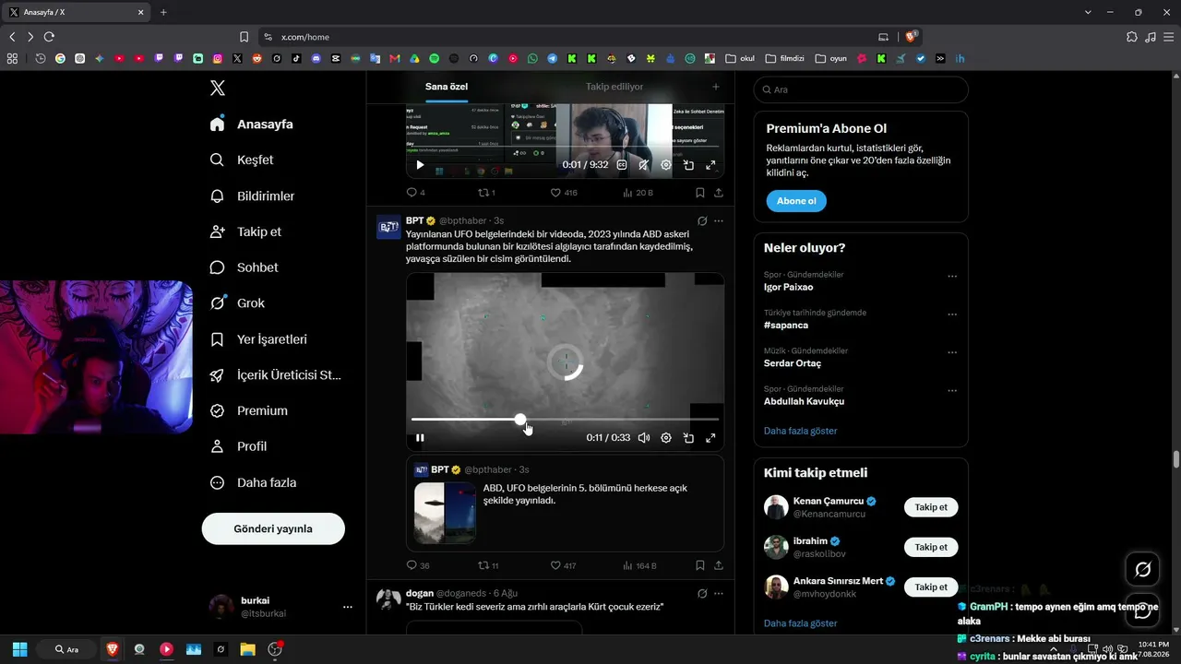Ask Grok about dogan's post
The image size is (1181, 664).
point(702,594)
